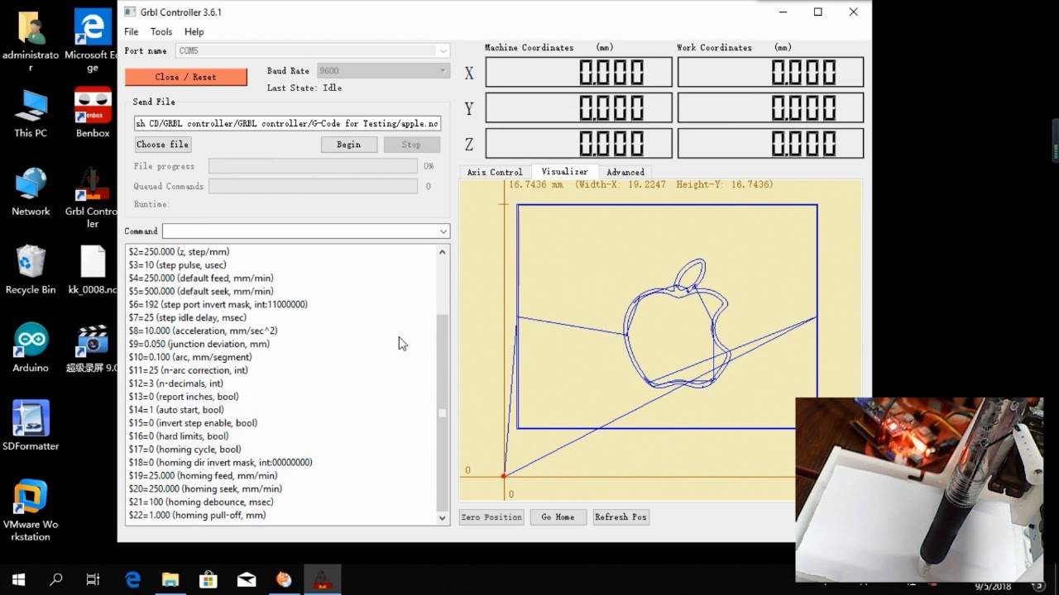Viewport: 1059px width, 595px height.
Task: Click the Choose file button
Action: click(163, 145)
